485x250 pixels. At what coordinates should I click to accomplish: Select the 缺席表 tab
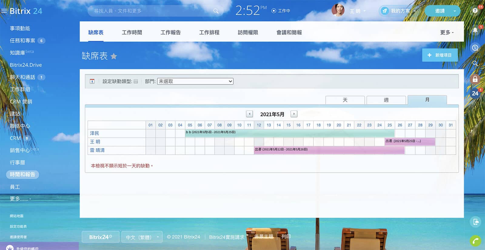(96, 32)
